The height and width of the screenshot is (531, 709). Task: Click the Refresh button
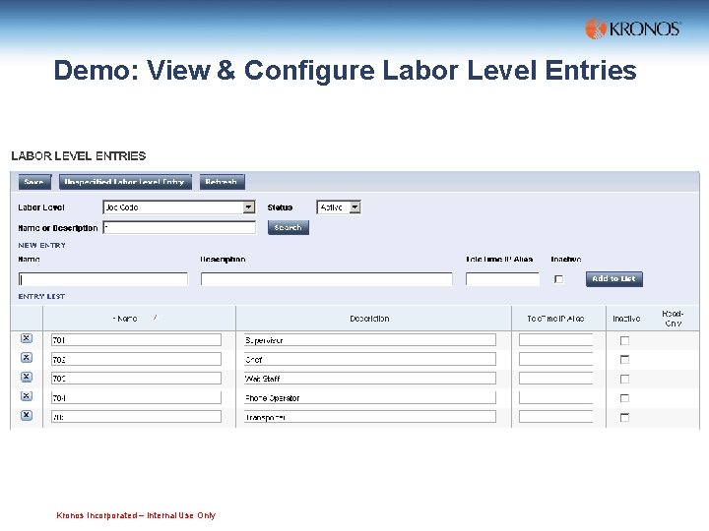pyautogui.click(x=222, y=182)
